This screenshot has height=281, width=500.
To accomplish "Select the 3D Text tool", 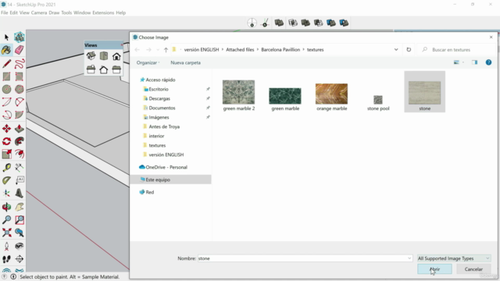I will click(19, 194).
